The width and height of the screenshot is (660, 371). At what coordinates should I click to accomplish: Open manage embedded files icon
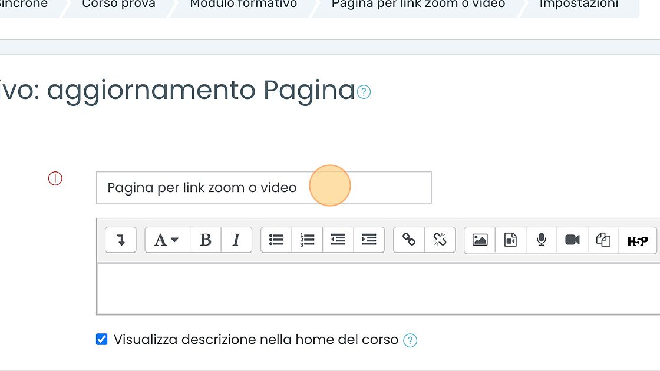click(603, 240)
